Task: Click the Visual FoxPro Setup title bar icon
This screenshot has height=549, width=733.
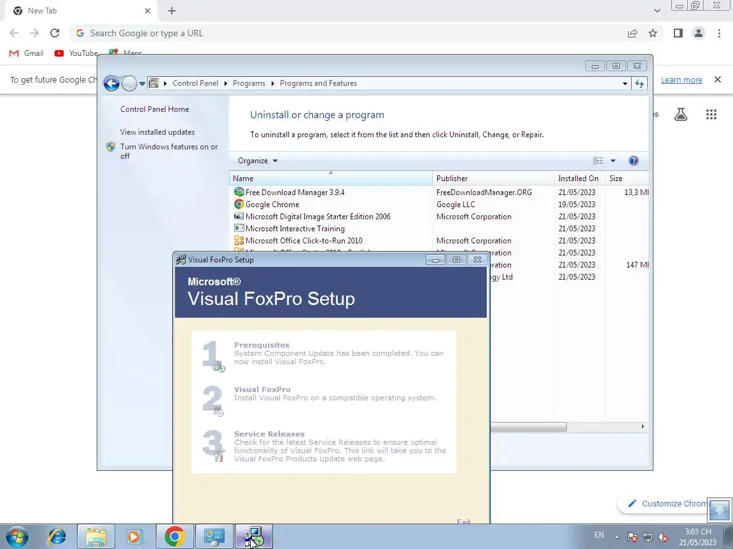Action: point(181,260)
